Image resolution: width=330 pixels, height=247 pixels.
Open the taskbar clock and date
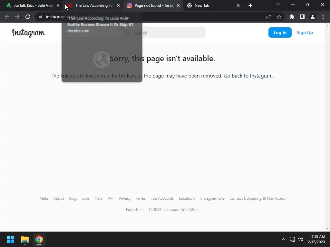pyautogui.click(x=316, y=239)
